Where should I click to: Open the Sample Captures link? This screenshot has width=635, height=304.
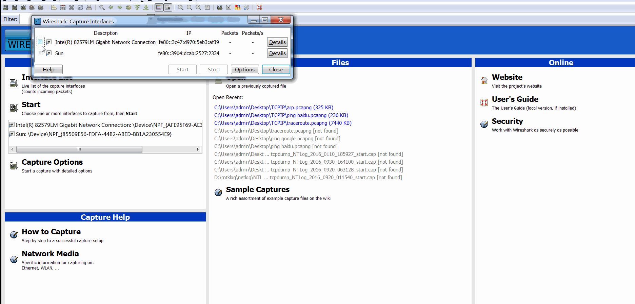pyautogui.click(x=258, y=190)
